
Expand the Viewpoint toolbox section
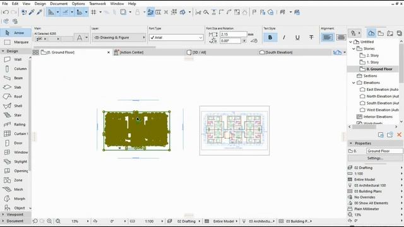pyautogui.click(x=15, y=214)
